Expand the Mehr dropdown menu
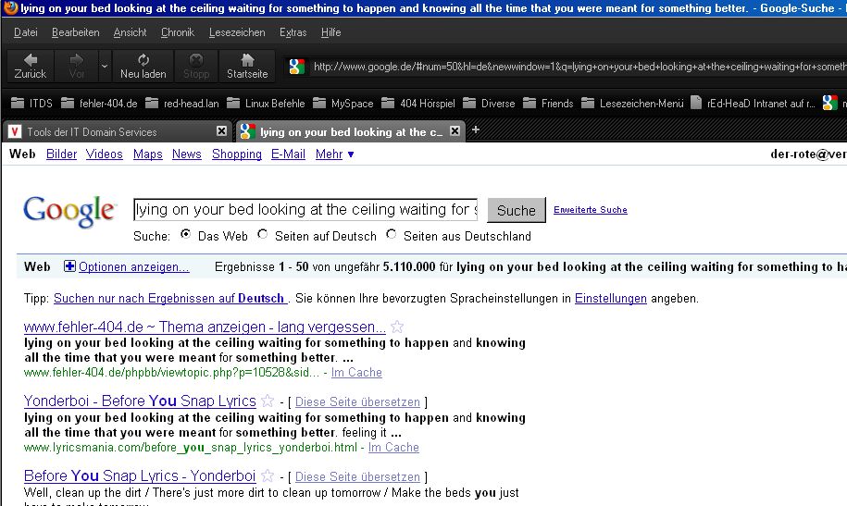847x506 pixels. pyautogui.click(x=334, y=154)
